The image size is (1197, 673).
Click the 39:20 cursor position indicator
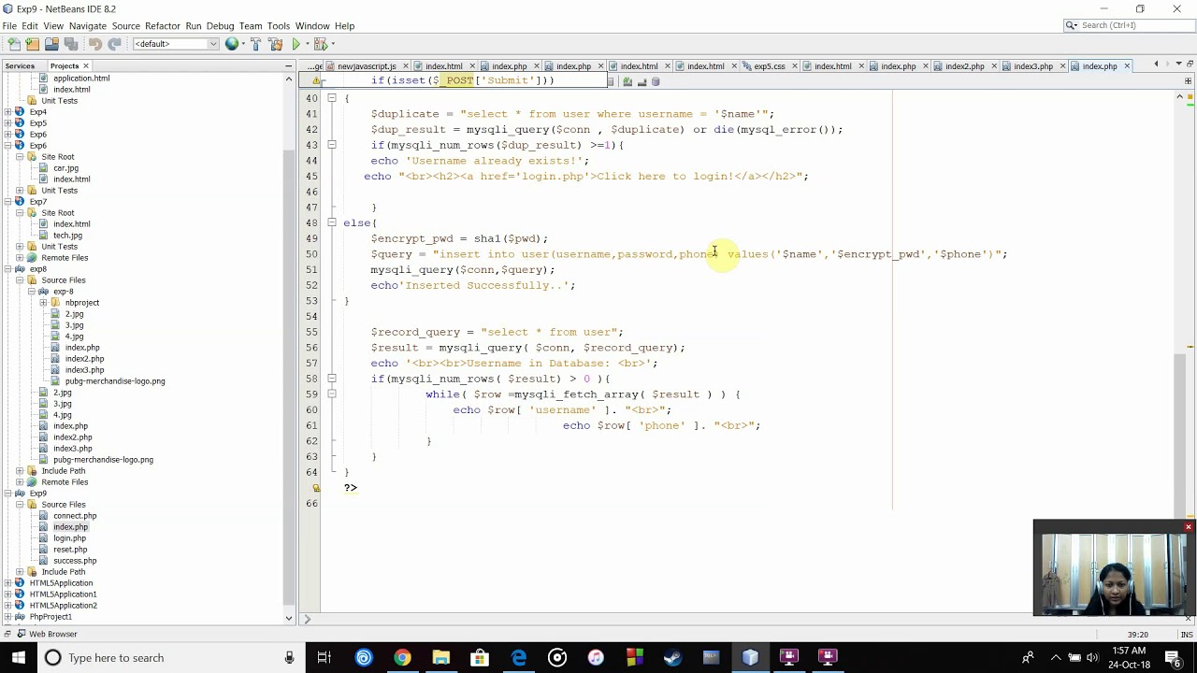[1137, 635]
